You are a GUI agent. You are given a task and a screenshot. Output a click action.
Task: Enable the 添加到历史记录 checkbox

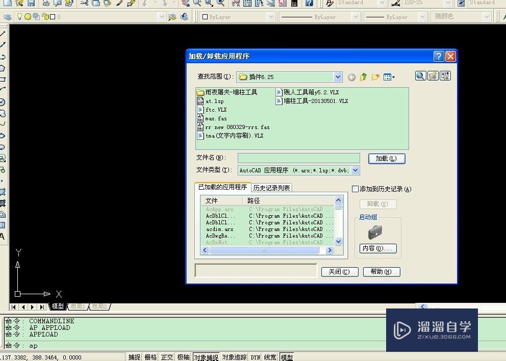(355, 189)
